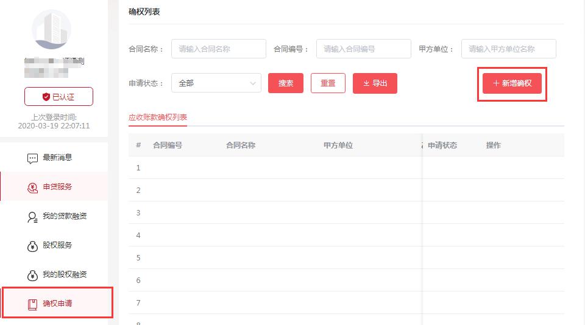Click the 股权服务 money bag icon

pyautogui.click(x=32, y=246)
